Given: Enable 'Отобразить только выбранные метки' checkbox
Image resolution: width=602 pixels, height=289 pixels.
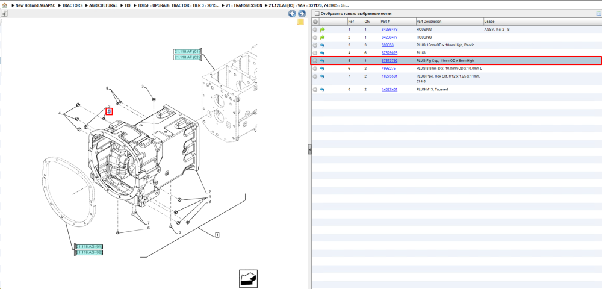Looking at the screenshot, I should [317, 13].
